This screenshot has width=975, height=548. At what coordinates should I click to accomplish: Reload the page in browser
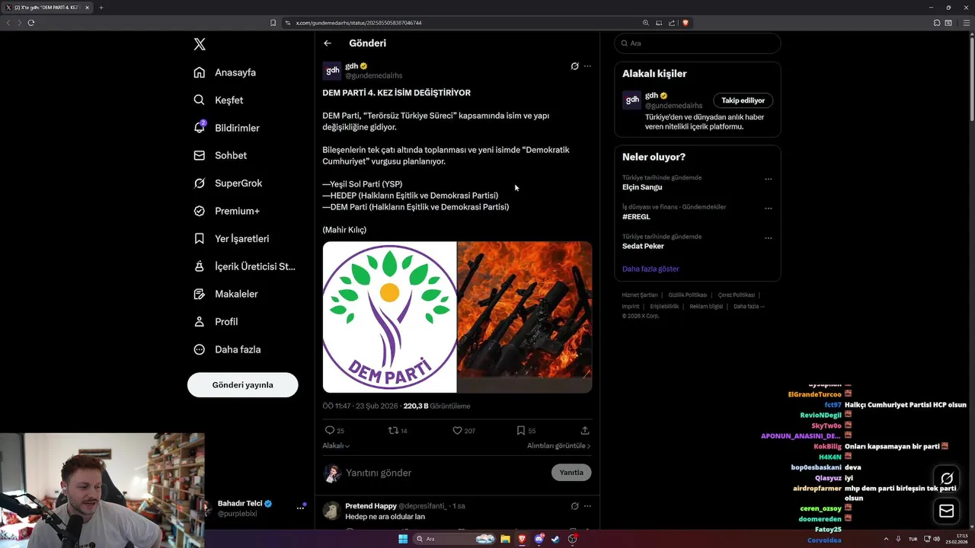pyautogui.click(x=31, y=23)
